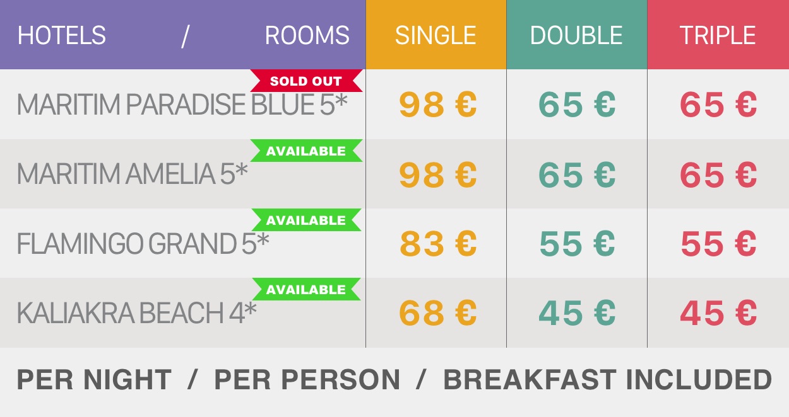789x417 pixels.
Task: Click the red SOLD OUT ribbon badge
Action: [x=307, y=81]
